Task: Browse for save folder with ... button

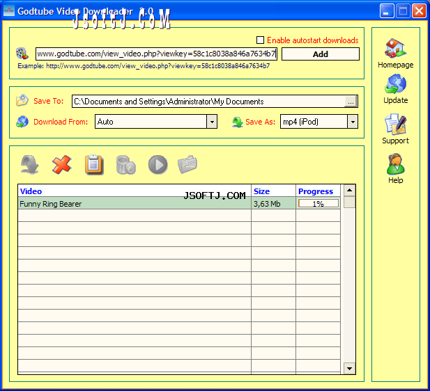Action: [351, 102]
